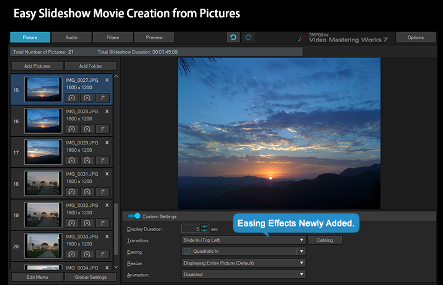Screen dimensions: 443x285
Task: Set the flag marker on IMG_0029.JPG
Action: (102, 160)
